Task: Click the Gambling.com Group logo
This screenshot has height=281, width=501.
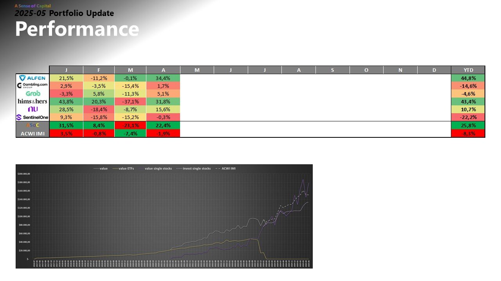Action: (x=32, y=85)
